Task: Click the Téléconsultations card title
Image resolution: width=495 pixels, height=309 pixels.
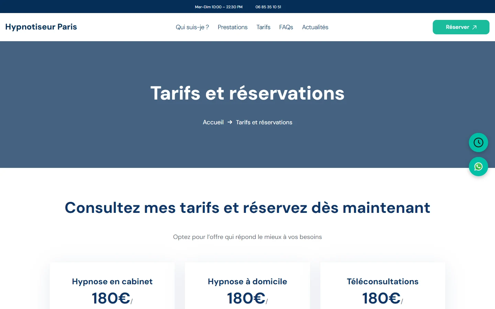Action: pos(383,282)
